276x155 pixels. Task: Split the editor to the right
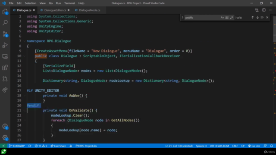coord(263,10)
